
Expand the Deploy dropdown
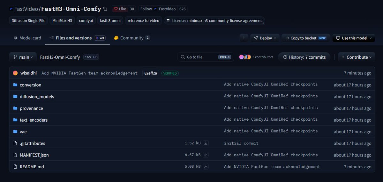[x=265, y=38]
